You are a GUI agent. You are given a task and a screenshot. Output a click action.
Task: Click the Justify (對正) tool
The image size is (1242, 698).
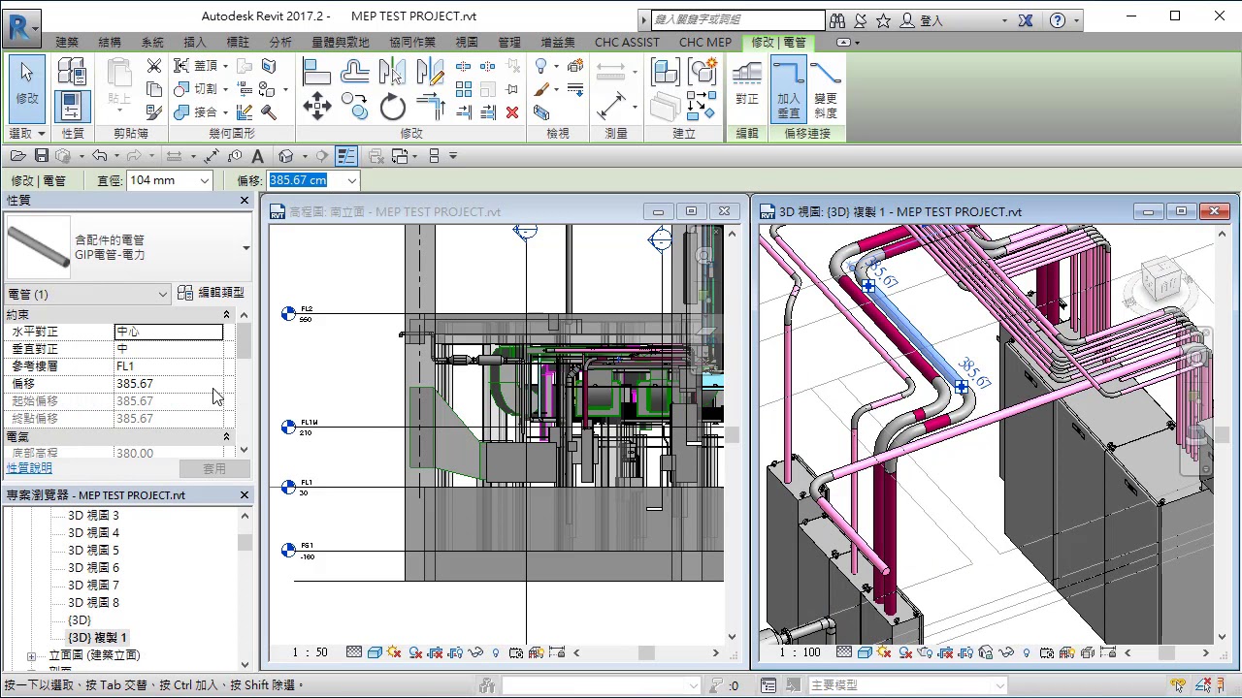(747, 87)
